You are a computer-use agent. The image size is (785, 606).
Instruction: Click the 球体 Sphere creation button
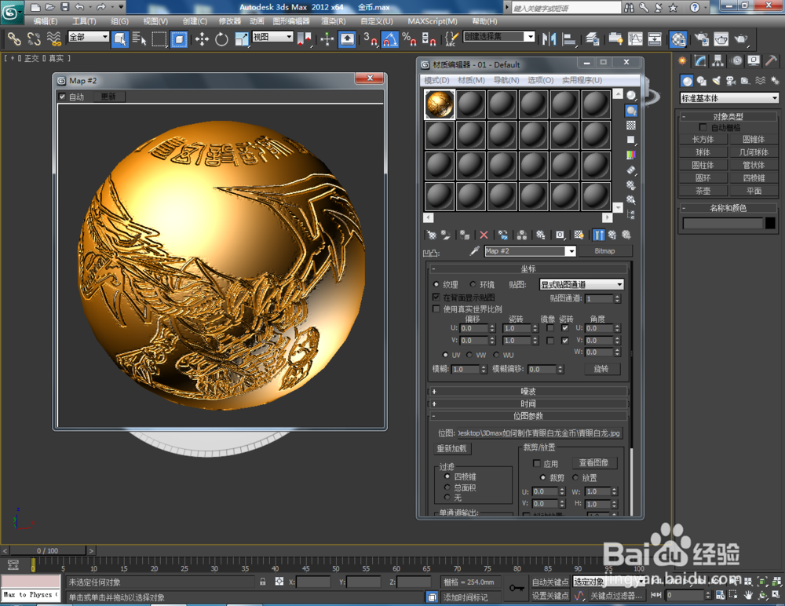click(703, 151)
